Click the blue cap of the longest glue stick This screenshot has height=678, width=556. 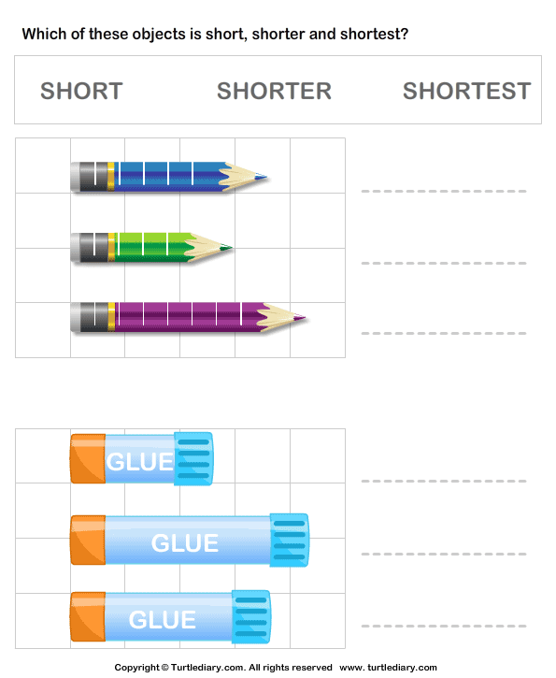tap(290, 541)
